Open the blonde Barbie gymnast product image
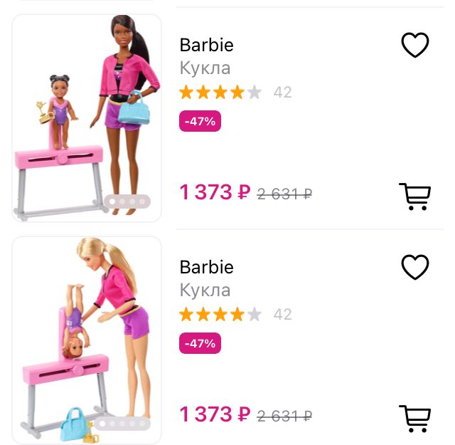This screenshot has width=455, height=445. pos(87,340)
